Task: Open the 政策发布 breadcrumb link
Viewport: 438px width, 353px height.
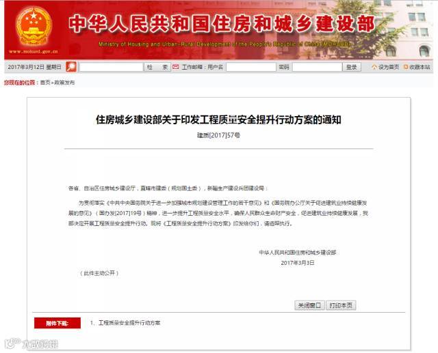Action: click(x=64, y=83)
